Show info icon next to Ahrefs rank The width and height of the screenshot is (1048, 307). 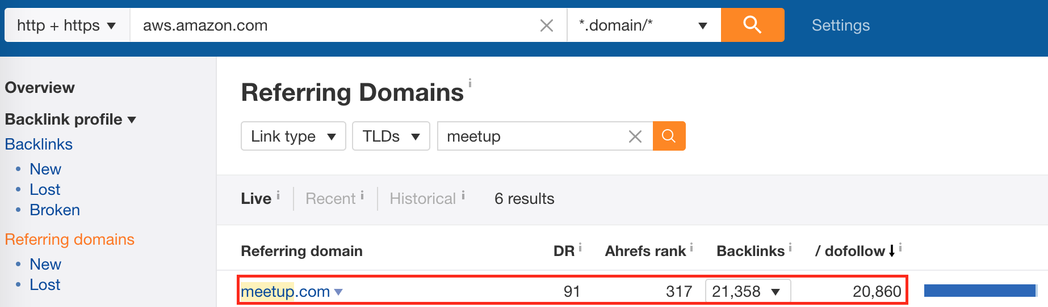click(691, 248)
